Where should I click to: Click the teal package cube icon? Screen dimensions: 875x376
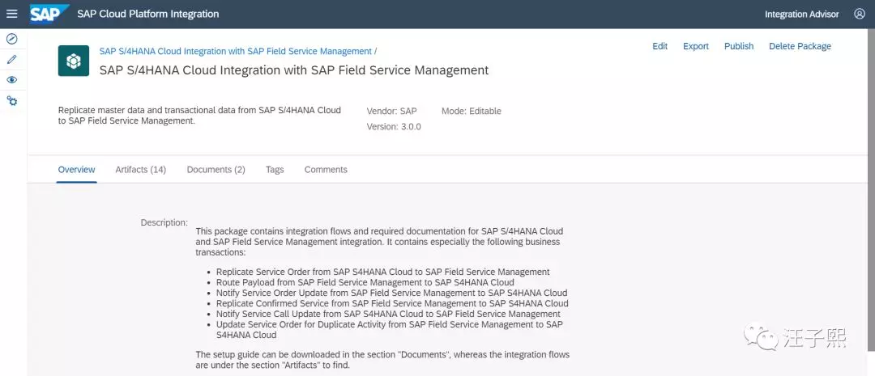[74, 61]
